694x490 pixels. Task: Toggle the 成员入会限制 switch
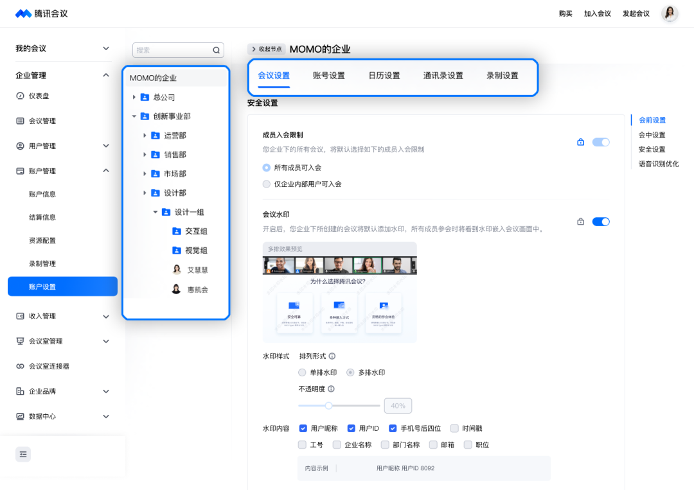pyautogui.click(x=601, y=142)
